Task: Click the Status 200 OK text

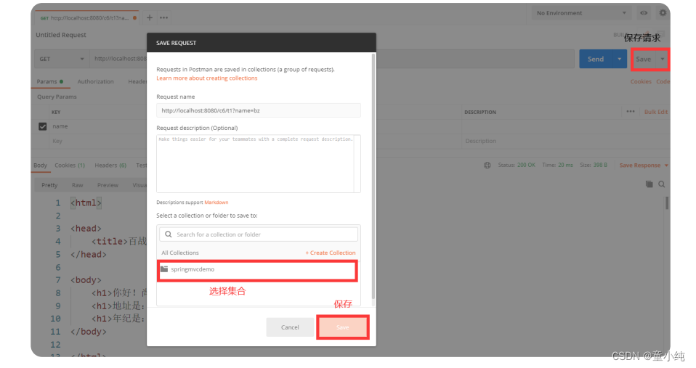Action: pyautogui.click(x=517, y=165)
